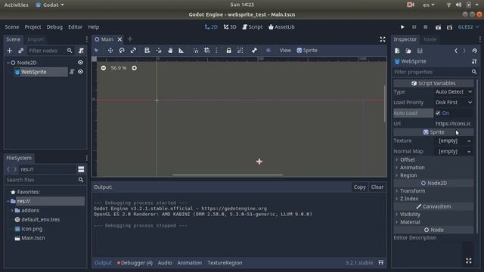The height and width of the screenshot is (272, 484).
Task: Copy the Output log
Action: 359,187
